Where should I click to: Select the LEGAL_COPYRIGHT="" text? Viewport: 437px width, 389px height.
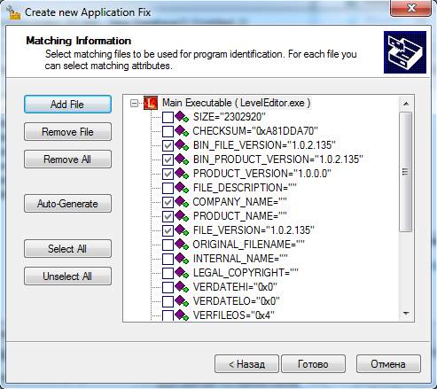[x=246, y=273]
